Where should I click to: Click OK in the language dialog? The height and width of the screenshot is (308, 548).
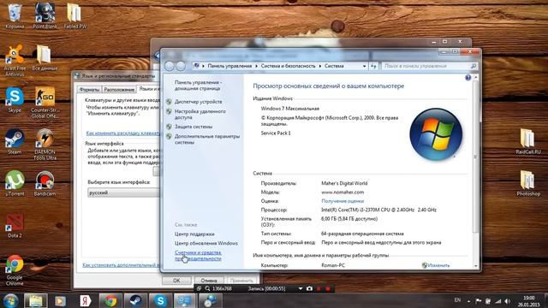(x=176, y=281)
